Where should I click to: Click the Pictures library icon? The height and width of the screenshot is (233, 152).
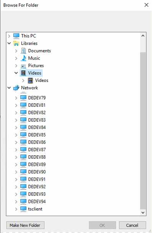(23, 66)
